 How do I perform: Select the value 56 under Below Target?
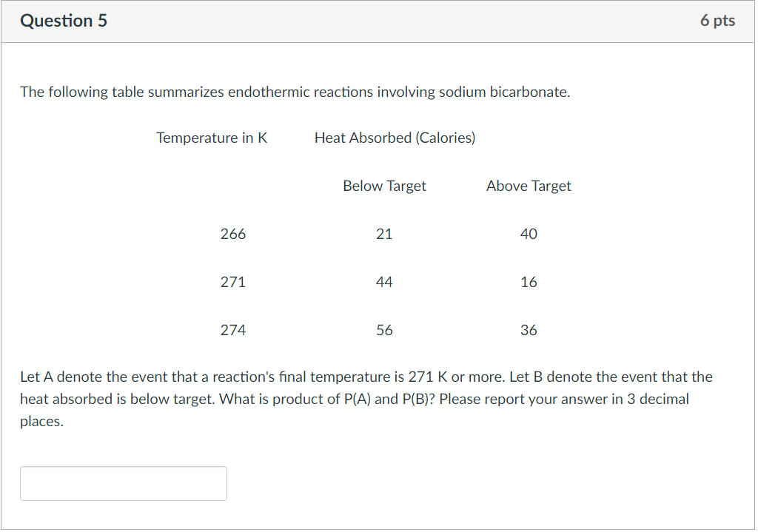tap(384, 330)
